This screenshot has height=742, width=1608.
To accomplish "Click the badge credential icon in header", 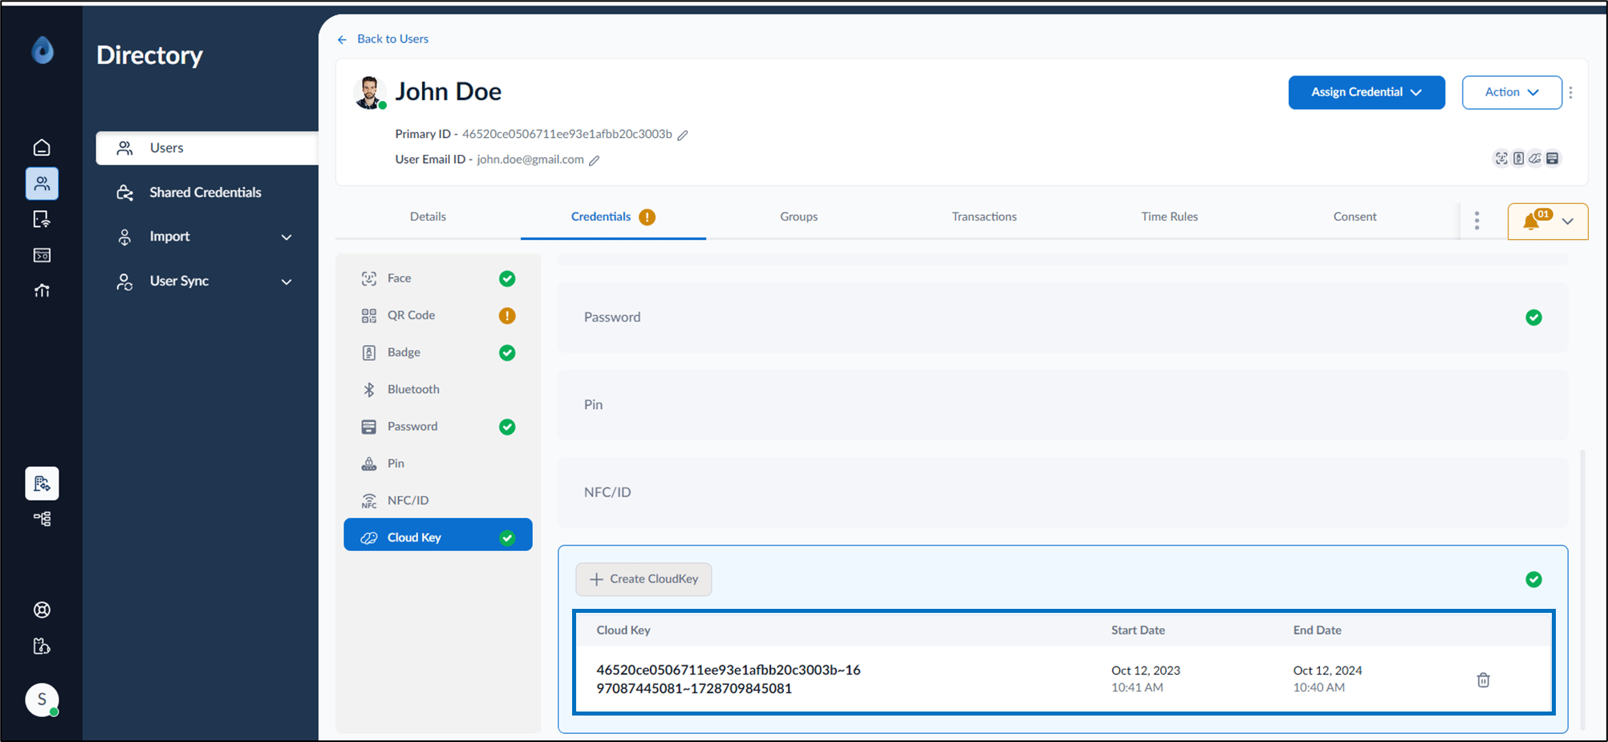I will coord(1518,158).
